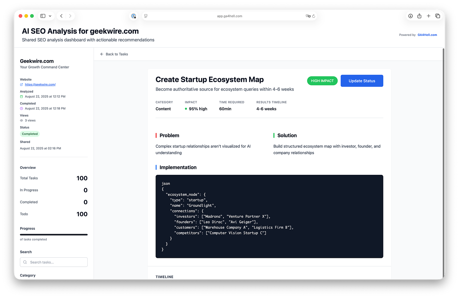Click the magnifier icon in search box
This screenshot has height=298, width=459.
(25, 262)
